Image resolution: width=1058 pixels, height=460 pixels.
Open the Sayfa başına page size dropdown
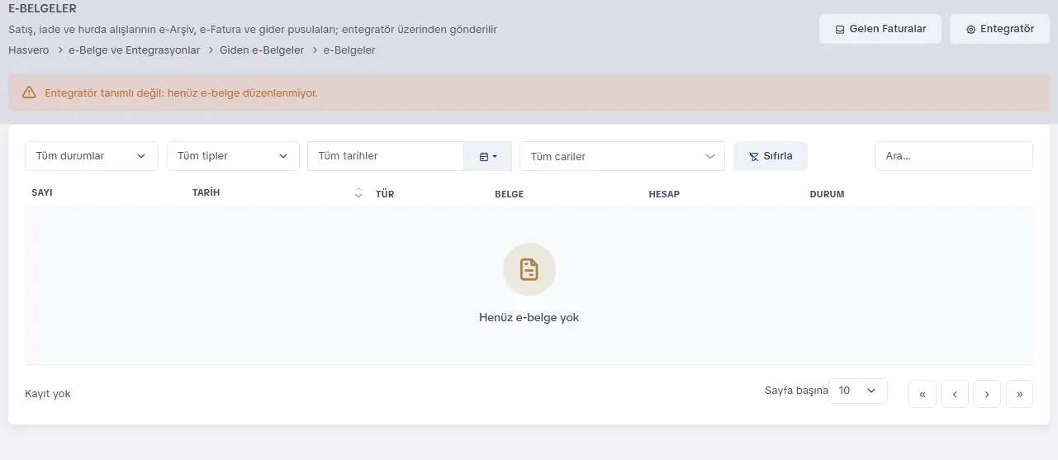click(858, 391)
